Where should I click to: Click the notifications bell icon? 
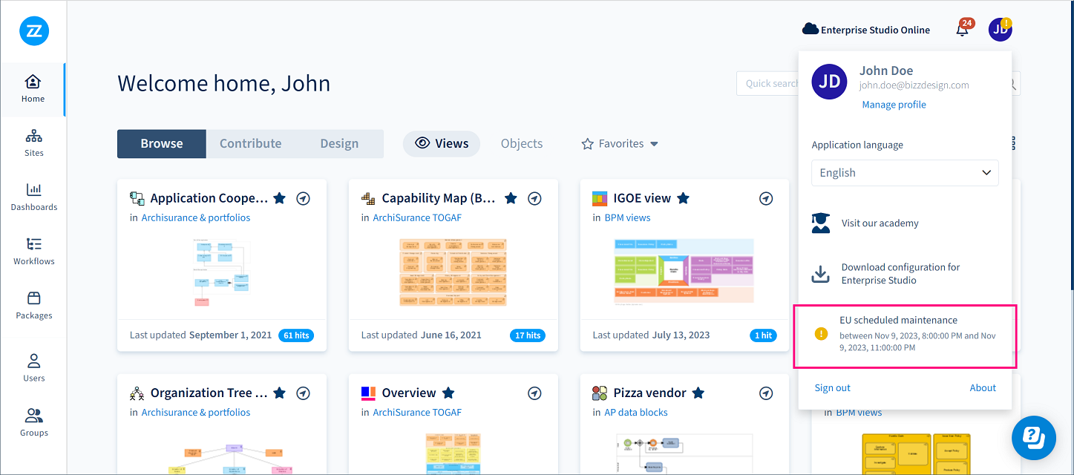(x=962, y=30)
